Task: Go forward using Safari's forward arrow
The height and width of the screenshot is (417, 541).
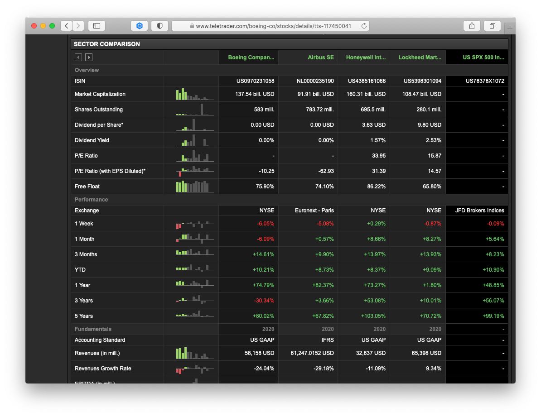Action: (78, 26)
